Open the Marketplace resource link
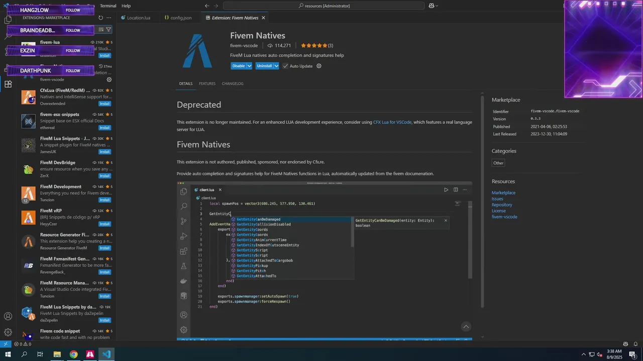The height and width of the screenshot is (361, 643). coord(503,193)
